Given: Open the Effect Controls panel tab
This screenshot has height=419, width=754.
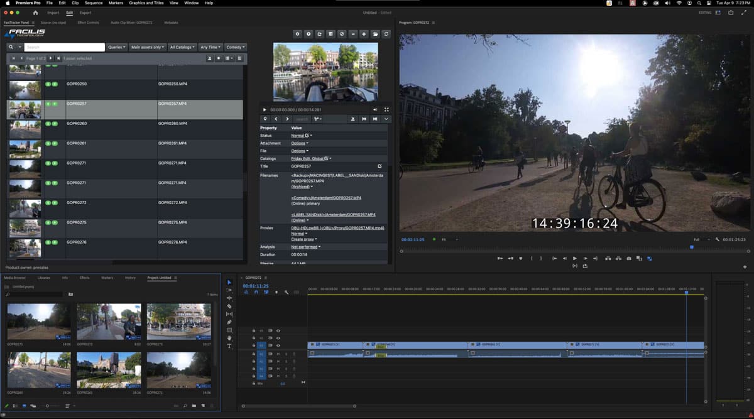Looking at the screenshot, I should pyautogui.click(x=88, y=23).
